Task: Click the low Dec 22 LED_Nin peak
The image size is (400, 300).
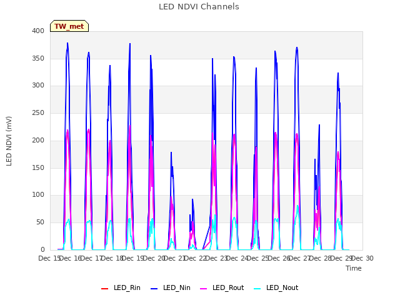Action: click(192, 199)
